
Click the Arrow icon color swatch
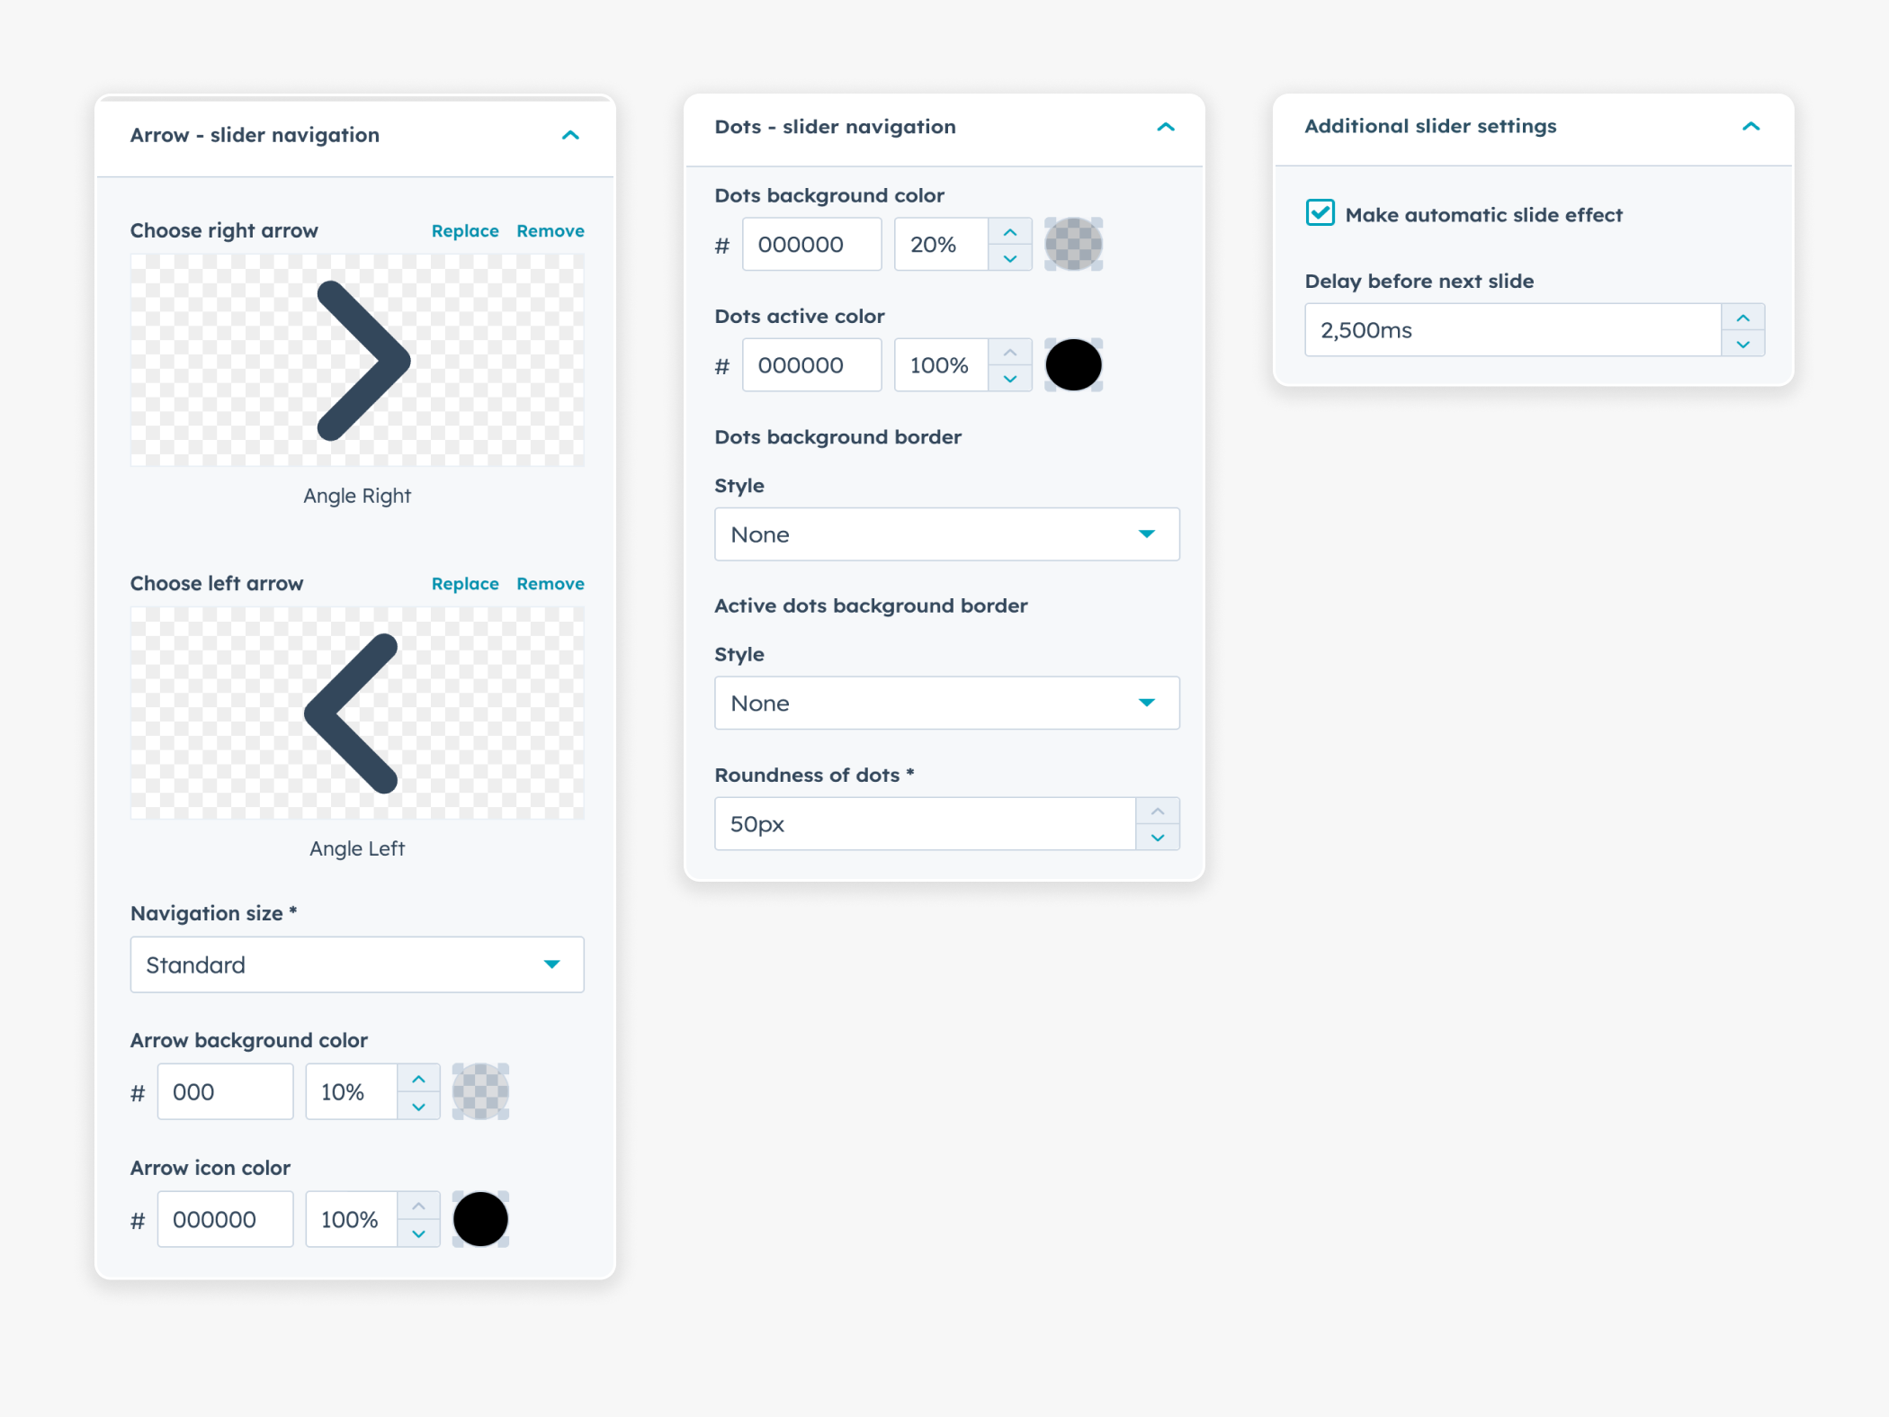(480, 1219)
